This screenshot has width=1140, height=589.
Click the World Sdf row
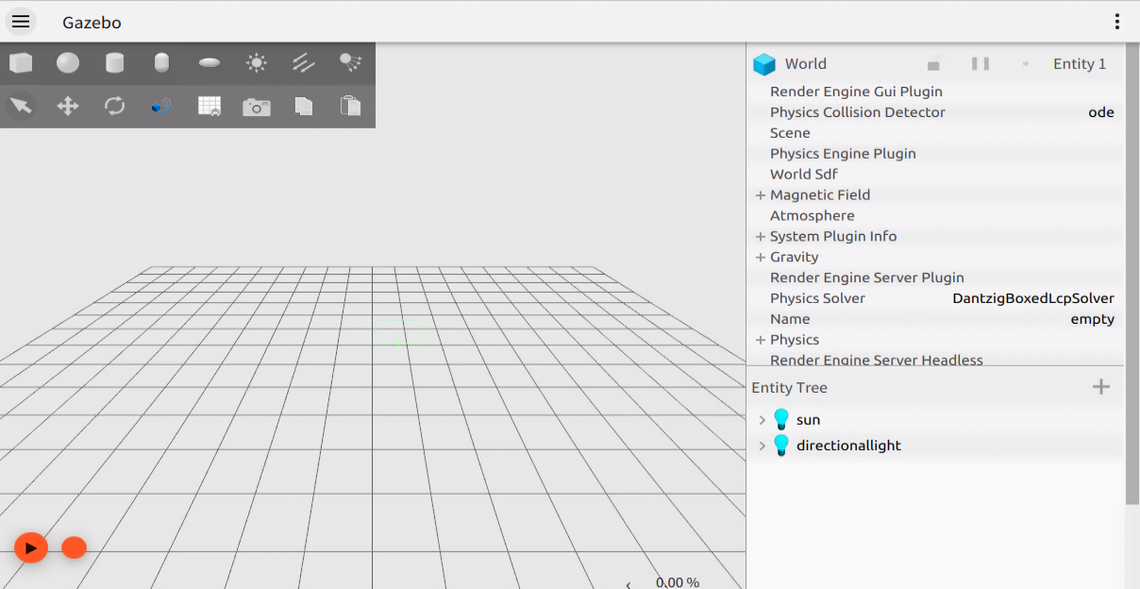click(x=935, y=175)
